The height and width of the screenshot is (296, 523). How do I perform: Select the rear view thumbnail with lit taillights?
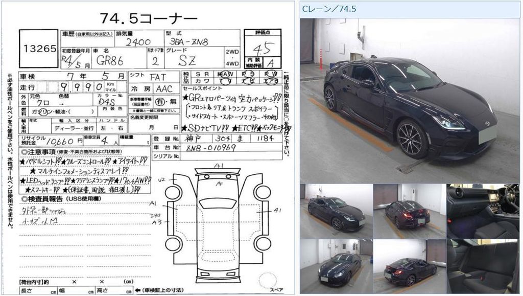pyautogui.click(x=410, y=211)
